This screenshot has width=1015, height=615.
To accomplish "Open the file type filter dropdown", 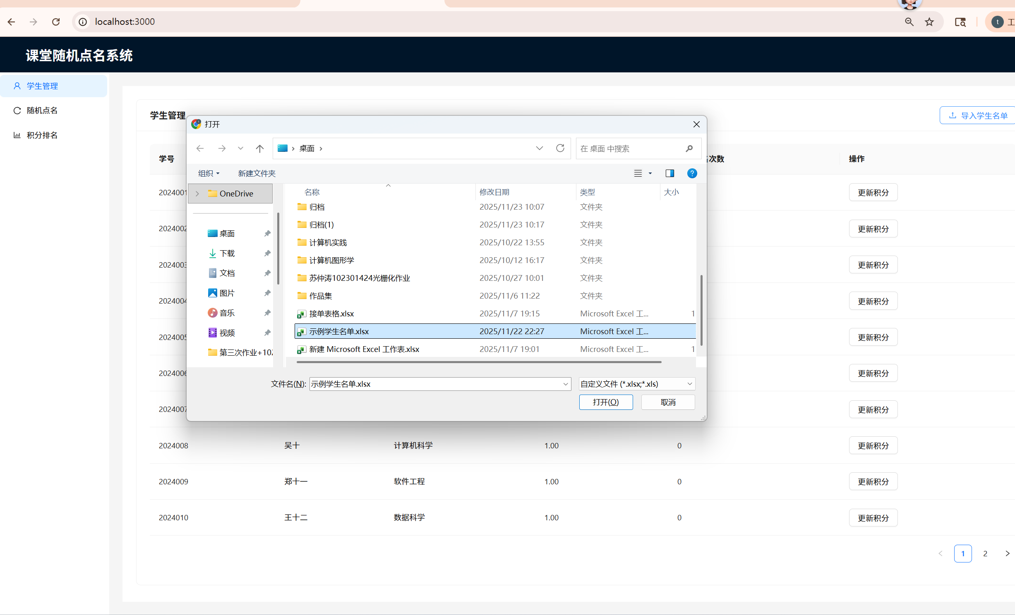I will coord(636,384).
